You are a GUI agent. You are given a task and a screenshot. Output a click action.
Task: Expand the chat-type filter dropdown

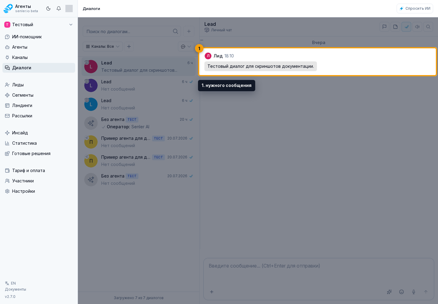[186, 47]
